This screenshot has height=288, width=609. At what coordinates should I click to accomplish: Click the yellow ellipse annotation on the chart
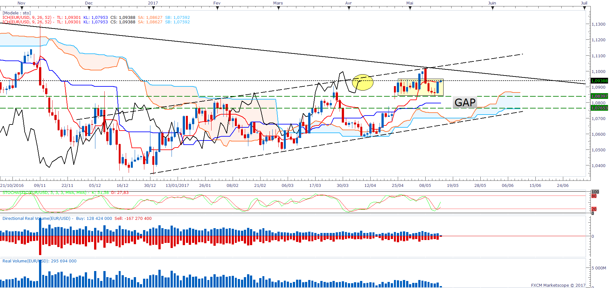(x=363, y=82)
